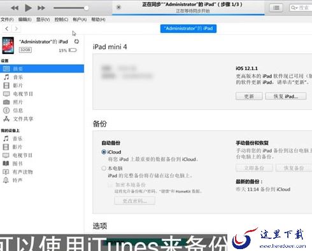Click the search field

(x=301, y=8)
